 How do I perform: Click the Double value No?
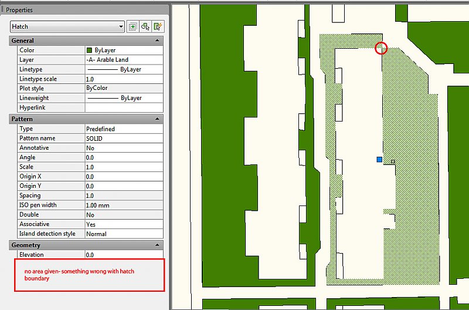124,215
